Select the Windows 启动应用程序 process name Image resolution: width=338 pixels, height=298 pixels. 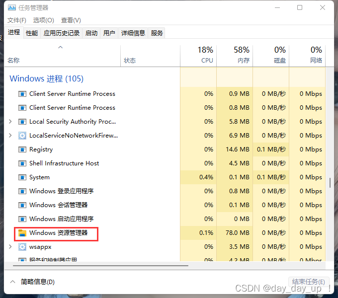(62, 219)
